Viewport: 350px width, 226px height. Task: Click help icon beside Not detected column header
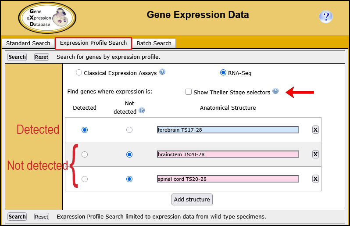(x=142, y=111)
